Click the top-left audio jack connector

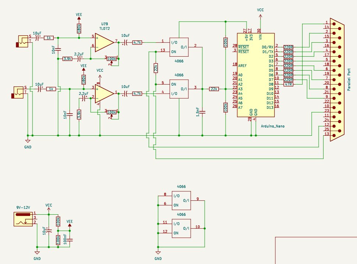[23, 41]
